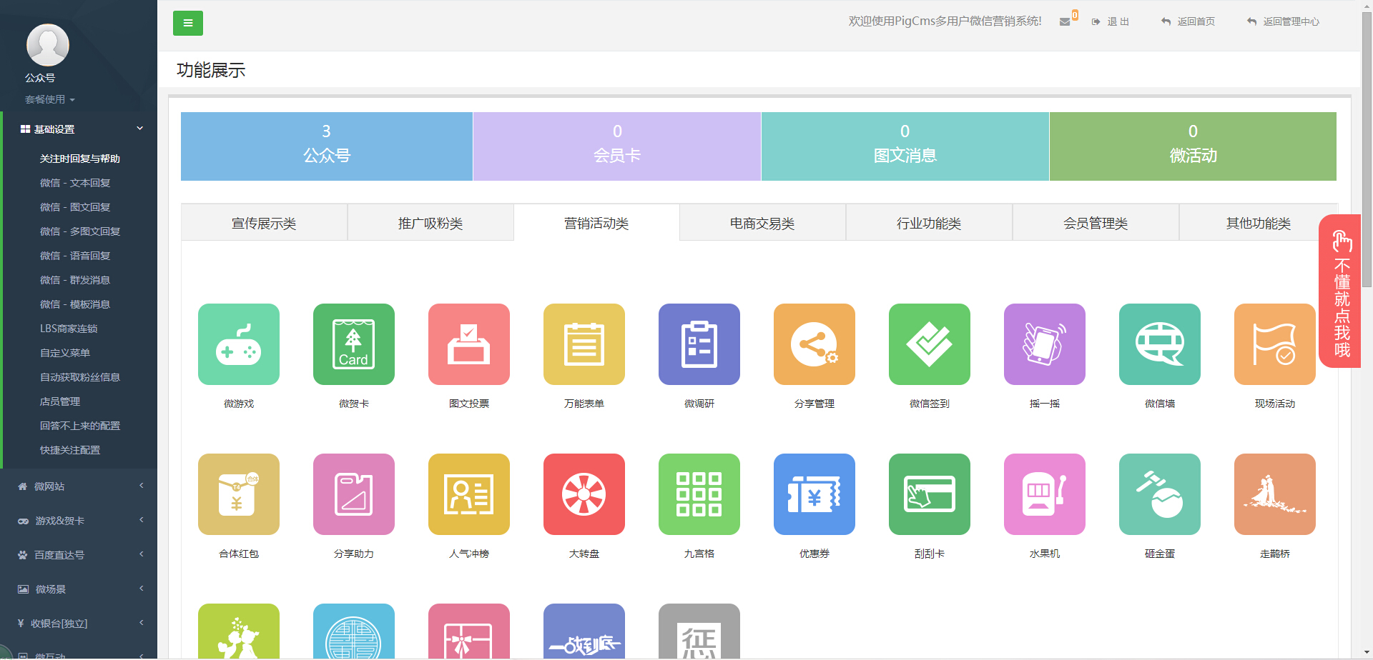1373x660 pixels.
Task: Expand the 微网站 sidebar menu
Action: click(79, 486)
